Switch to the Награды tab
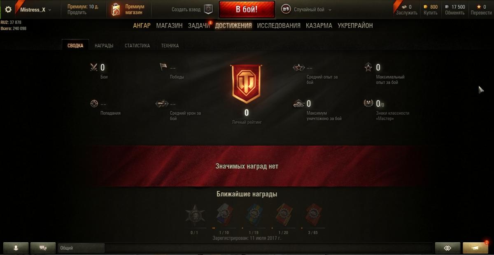 coord(104,46)
